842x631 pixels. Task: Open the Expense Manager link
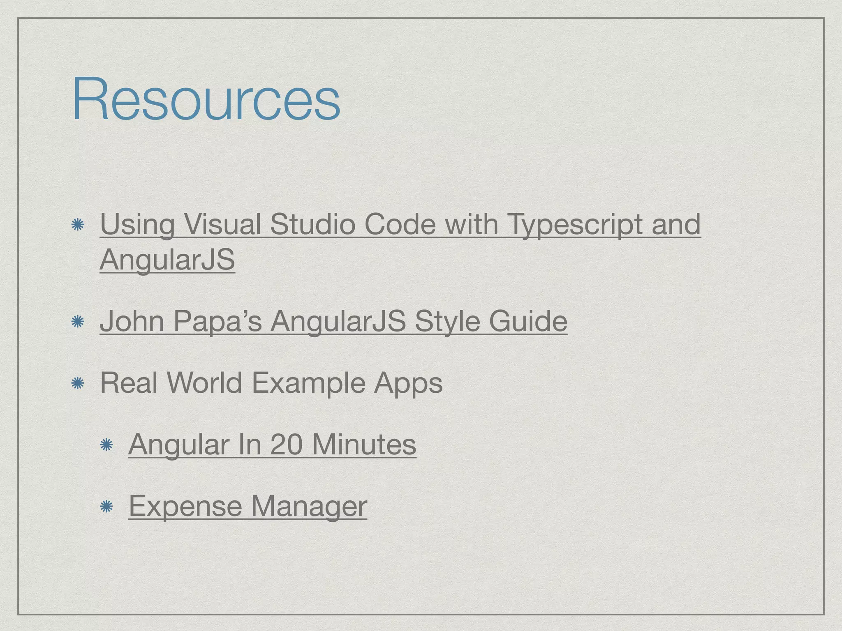click(x=248, y=506)
